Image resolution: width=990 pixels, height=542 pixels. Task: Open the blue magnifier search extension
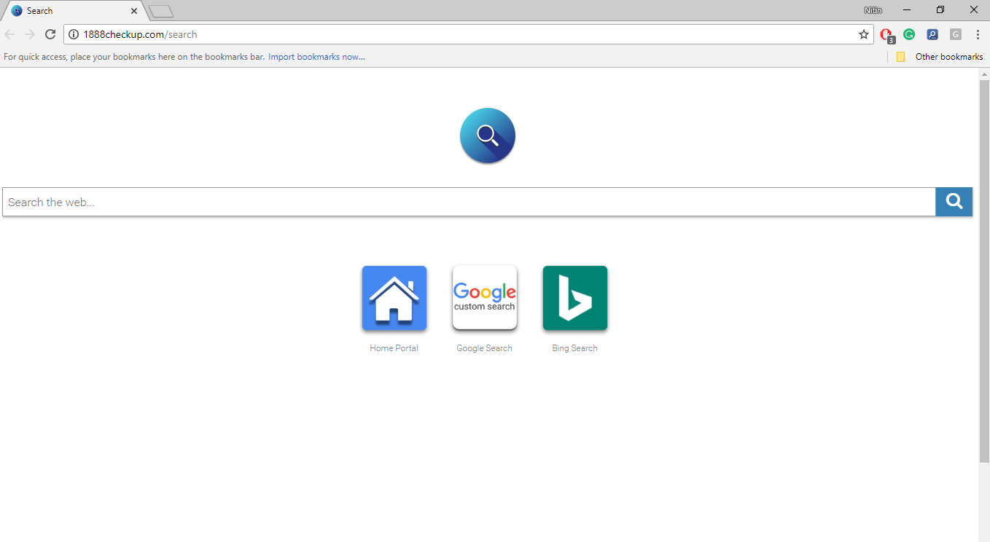pos(932,34)
